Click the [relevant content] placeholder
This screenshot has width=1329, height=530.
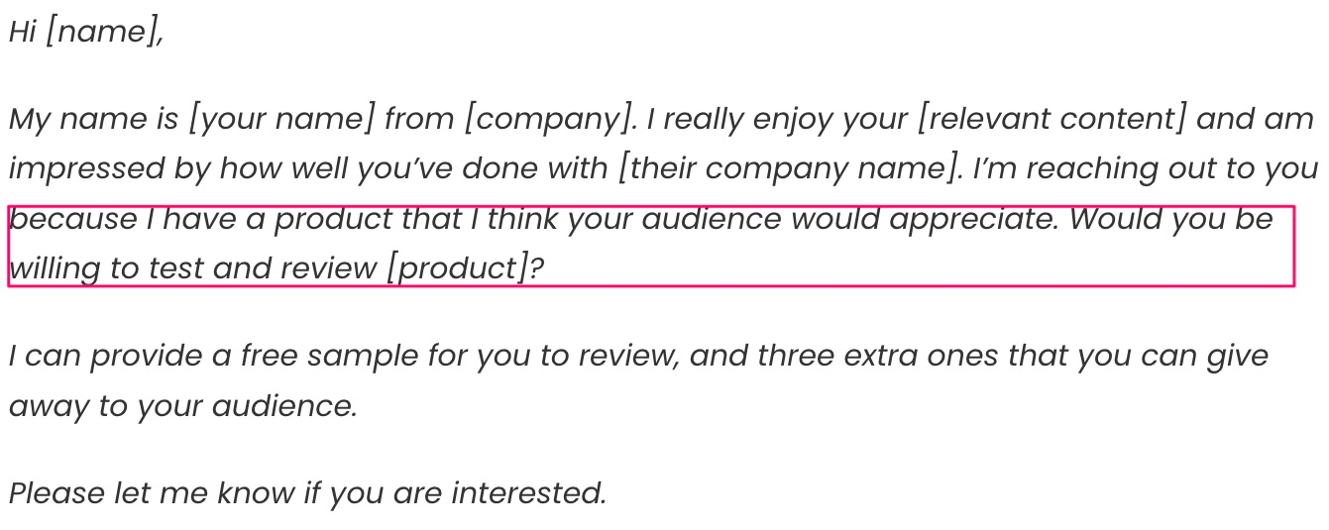[x=1052, y=119]
